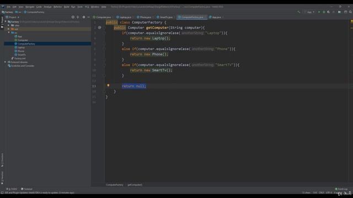Switch to the SmartTv.java editor tab
This screenshot has height=198, width=353.
165,17
